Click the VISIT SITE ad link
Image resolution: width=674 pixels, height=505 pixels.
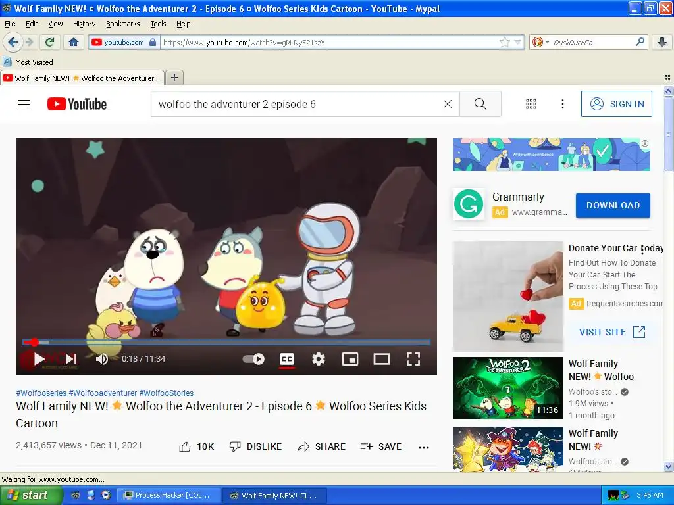[x=612, y=332]
